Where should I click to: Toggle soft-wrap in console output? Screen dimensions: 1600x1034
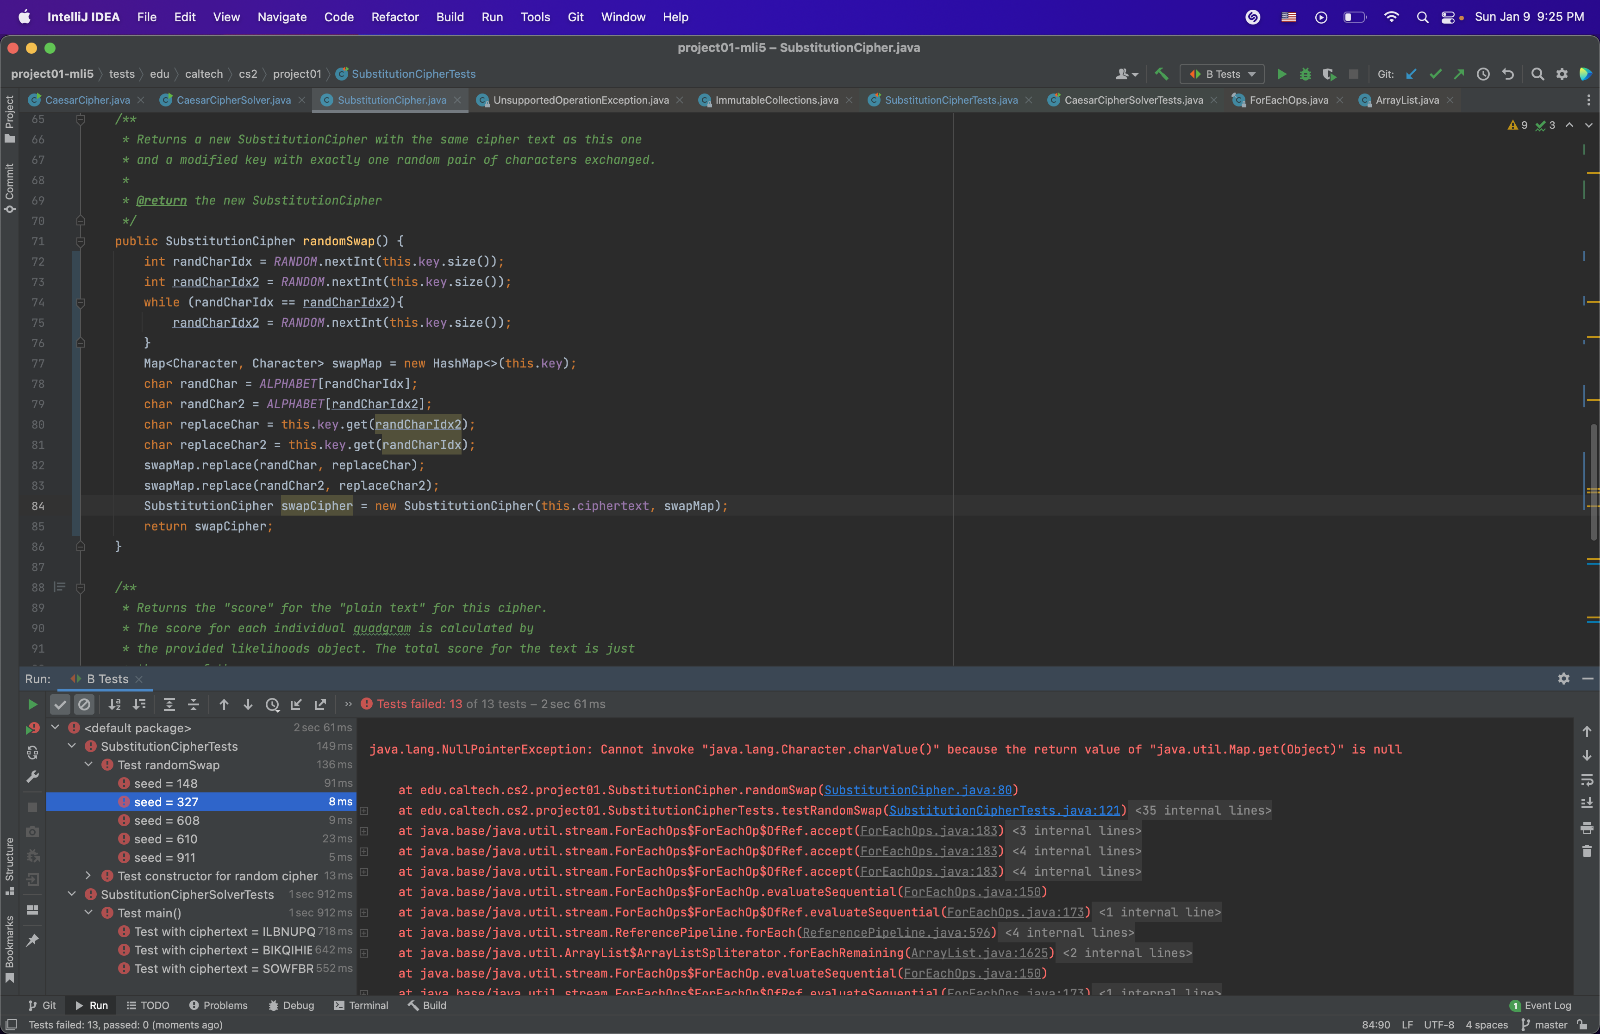1587,779
